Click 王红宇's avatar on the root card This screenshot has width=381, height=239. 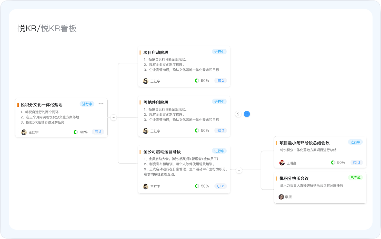click(24, 132)
